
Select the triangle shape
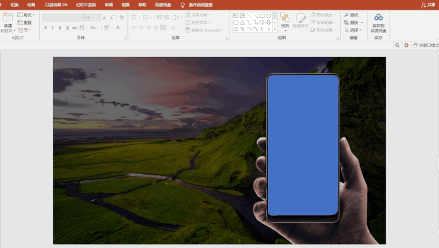tap(243, 23)
